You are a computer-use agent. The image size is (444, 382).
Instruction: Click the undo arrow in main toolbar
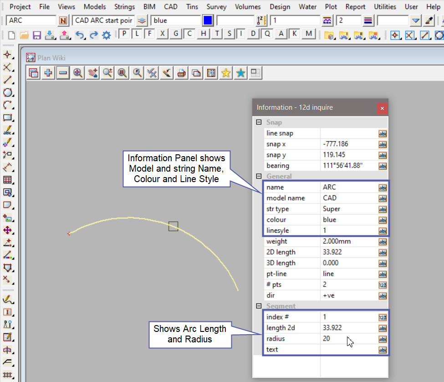coord(80,35)
